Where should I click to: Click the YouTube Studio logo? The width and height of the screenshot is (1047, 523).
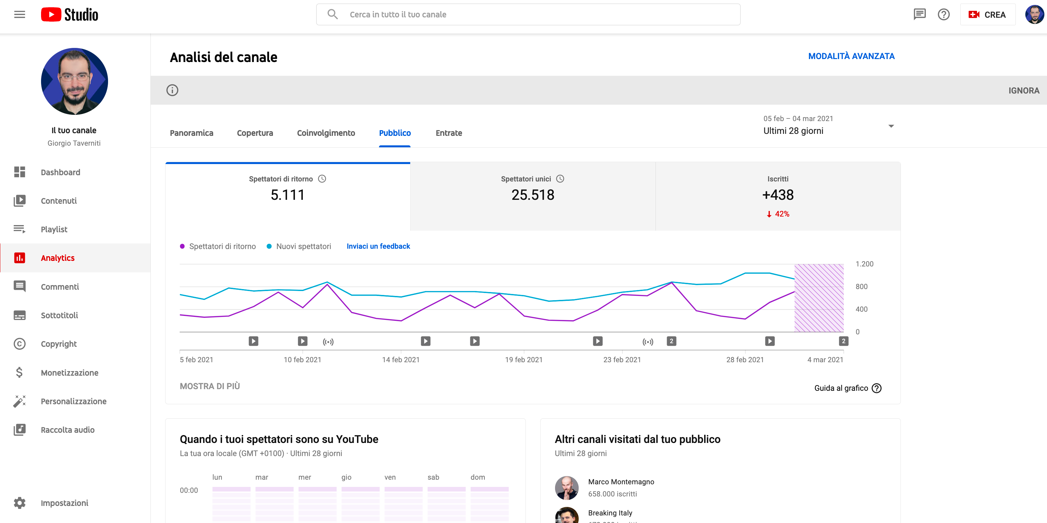click(x=70, y=15)
